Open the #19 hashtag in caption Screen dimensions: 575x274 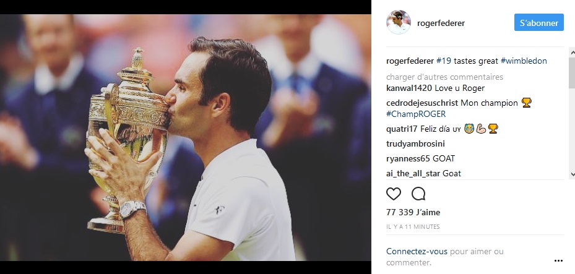click(x=444, y=61)
